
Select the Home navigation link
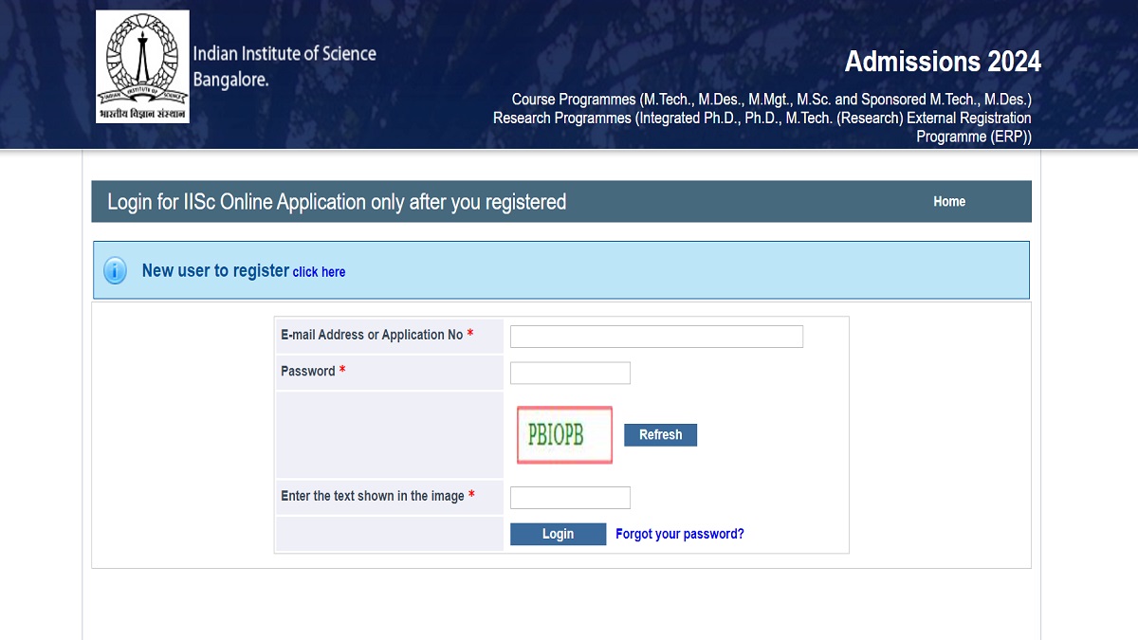[x=949, y=201]
